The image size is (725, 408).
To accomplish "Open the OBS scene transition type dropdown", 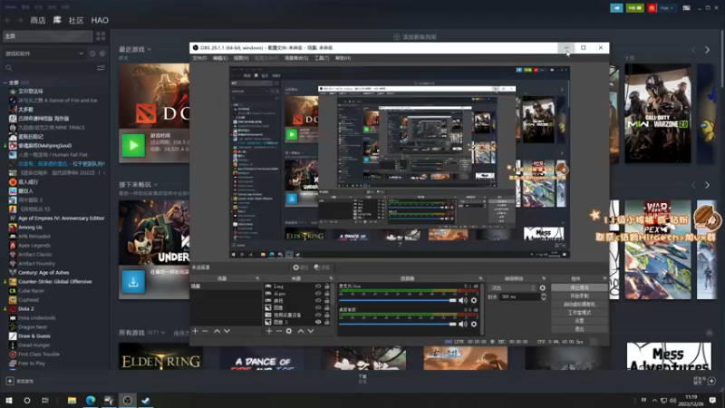I will [513, 287].
